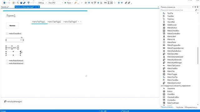
Task: Select MetroButton in the toolbox
Action: (x=172, y=28)
